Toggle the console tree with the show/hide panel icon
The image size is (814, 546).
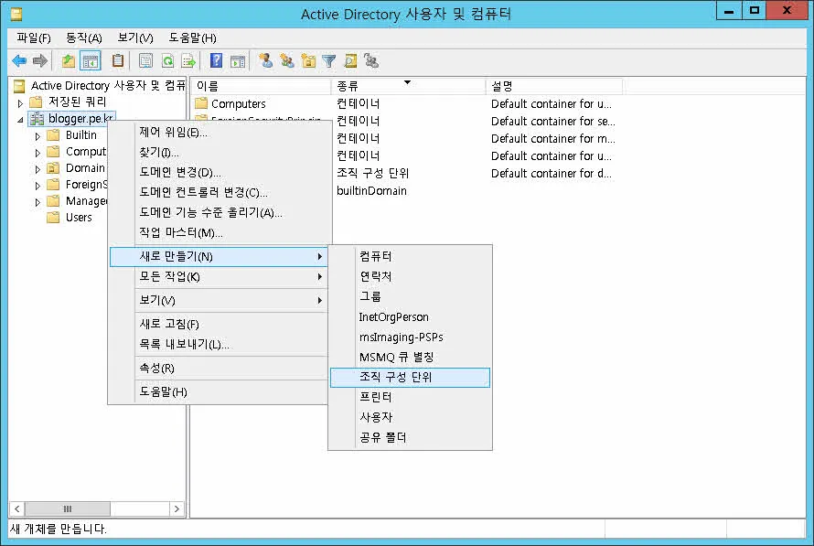pyautogui.click(x=88, y=60)
